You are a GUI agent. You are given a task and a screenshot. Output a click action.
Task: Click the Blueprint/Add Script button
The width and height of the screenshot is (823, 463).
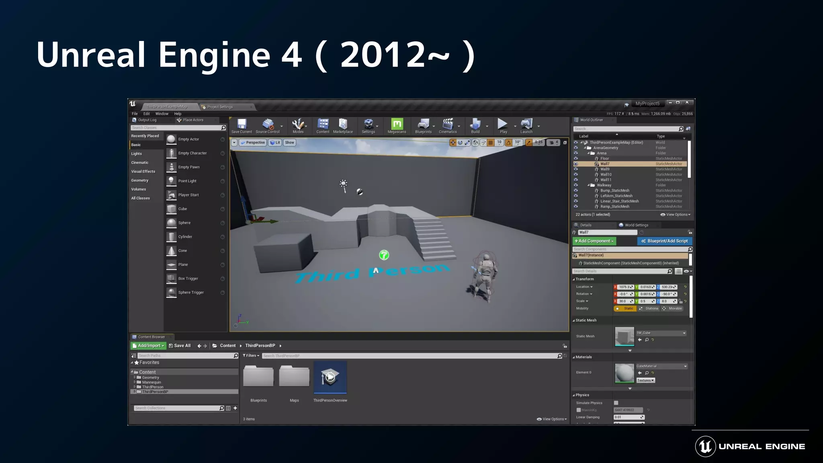point(664,241)
